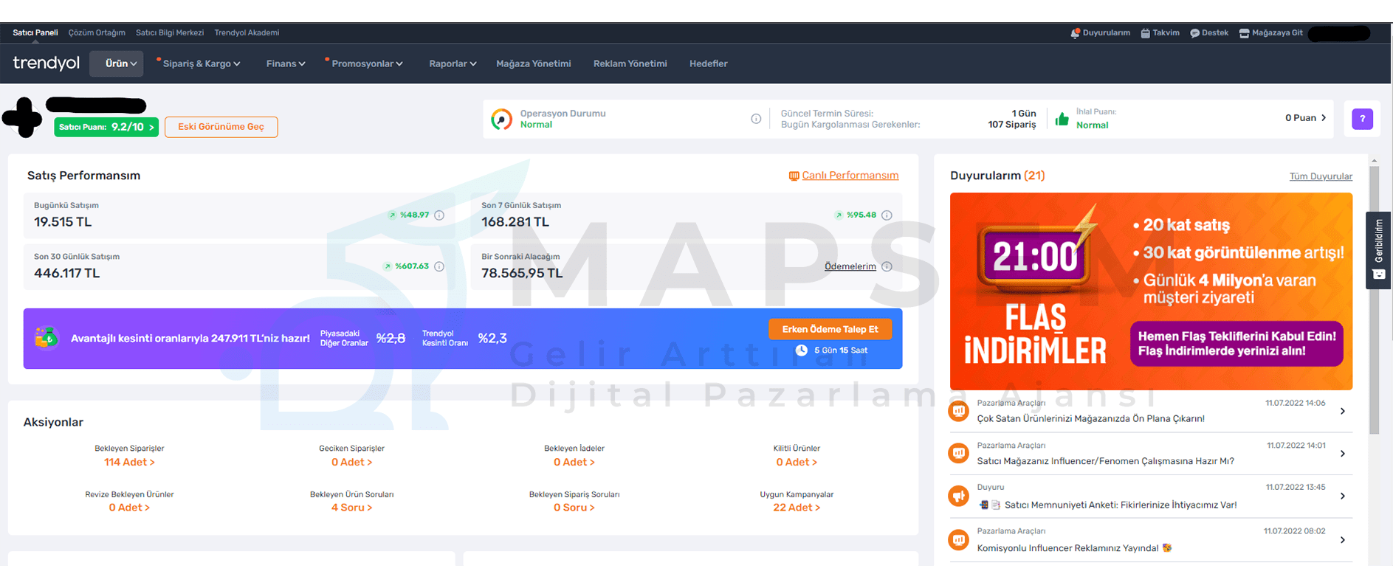Click the 19.515 TL Bugünkü Satışım value
This screenshot has height=588, width=1393.
click(x=63, y=222)
